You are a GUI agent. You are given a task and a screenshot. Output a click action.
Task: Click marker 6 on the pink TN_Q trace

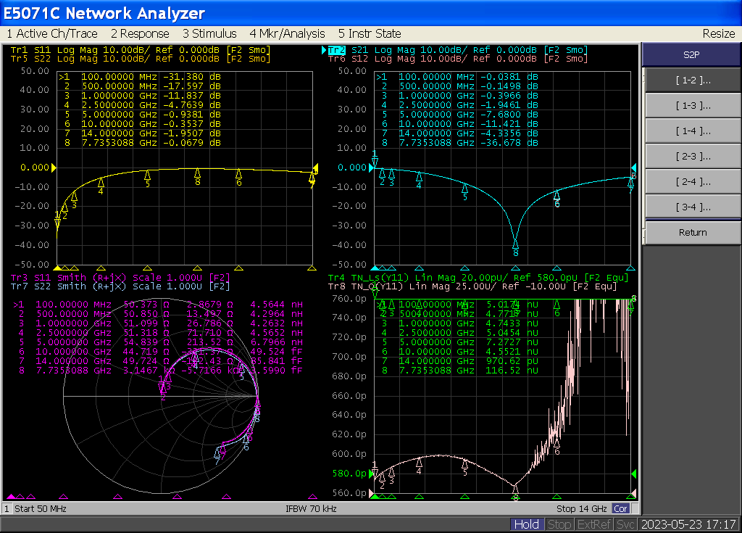click(557, 446)
